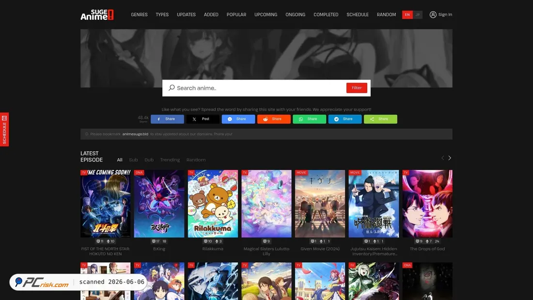Open Magical Sisters Lulutto Lilly poster
This screenshot has height=300, width=533.
coord(266,204)
